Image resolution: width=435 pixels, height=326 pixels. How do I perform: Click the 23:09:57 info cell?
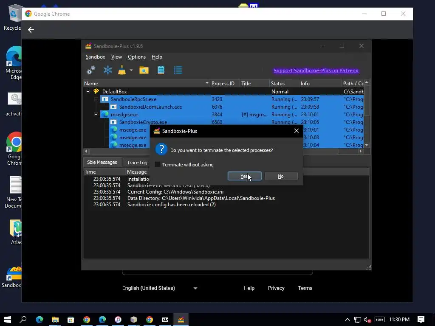pos(310,99)
